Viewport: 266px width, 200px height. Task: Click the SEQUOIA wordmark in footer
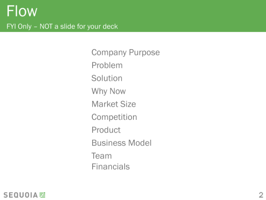coord(21,195)
